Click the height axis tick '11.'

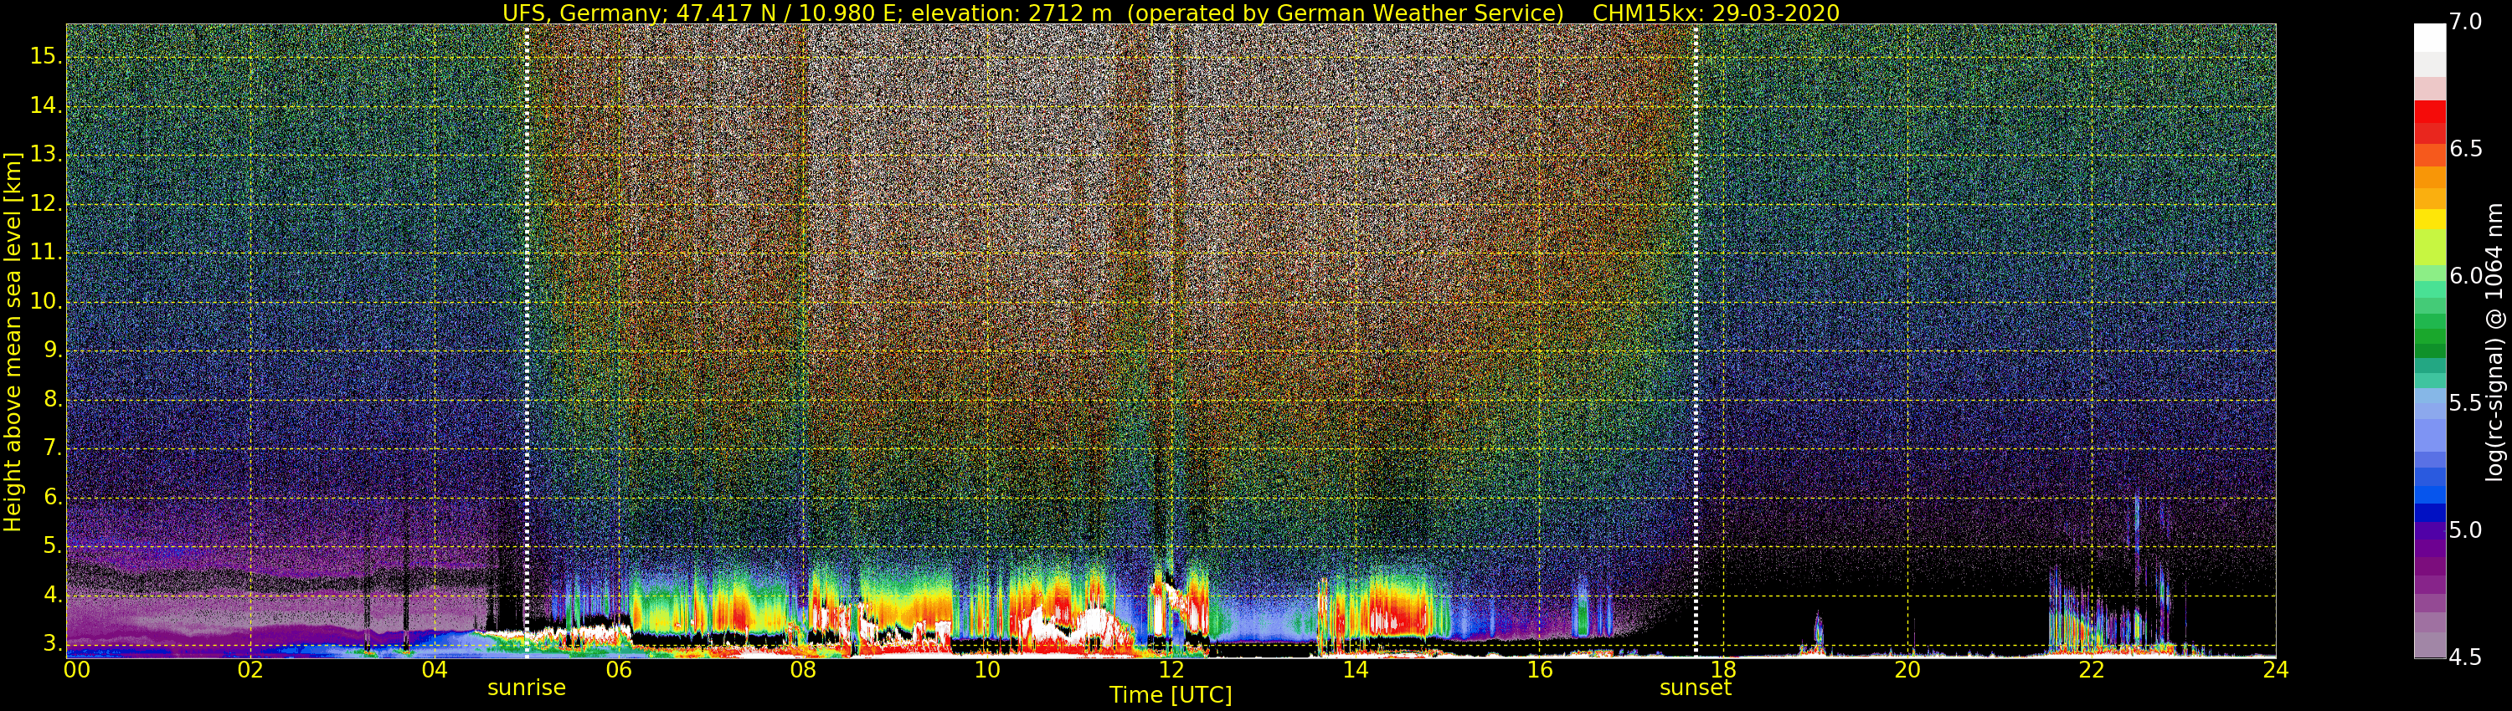pyautogui.click(x=46, y=253)
